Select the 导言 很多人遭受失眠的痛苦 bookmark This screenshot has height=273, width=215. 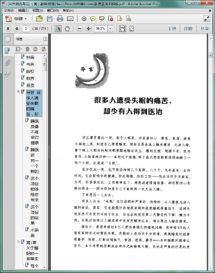(34, 103)
